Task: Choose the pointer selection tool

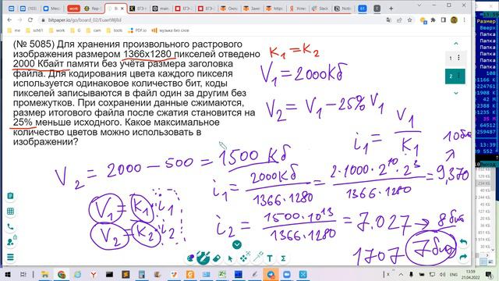Action: click(230, 258)
